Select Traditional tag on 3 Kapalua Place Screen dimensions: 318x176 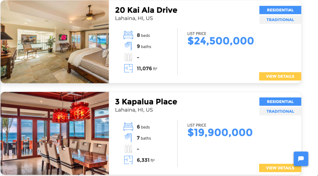tap(280, 111)
